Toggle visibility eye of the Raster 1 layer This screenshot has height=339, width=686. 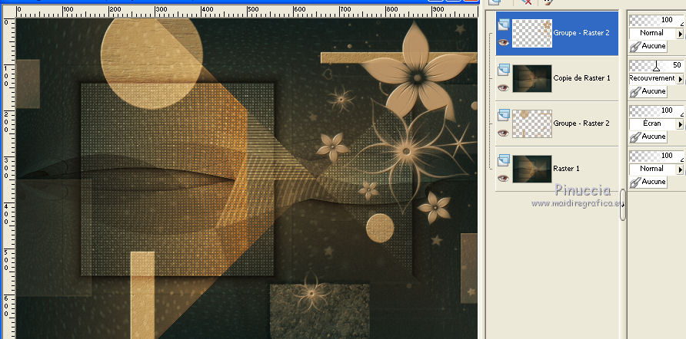504,178
